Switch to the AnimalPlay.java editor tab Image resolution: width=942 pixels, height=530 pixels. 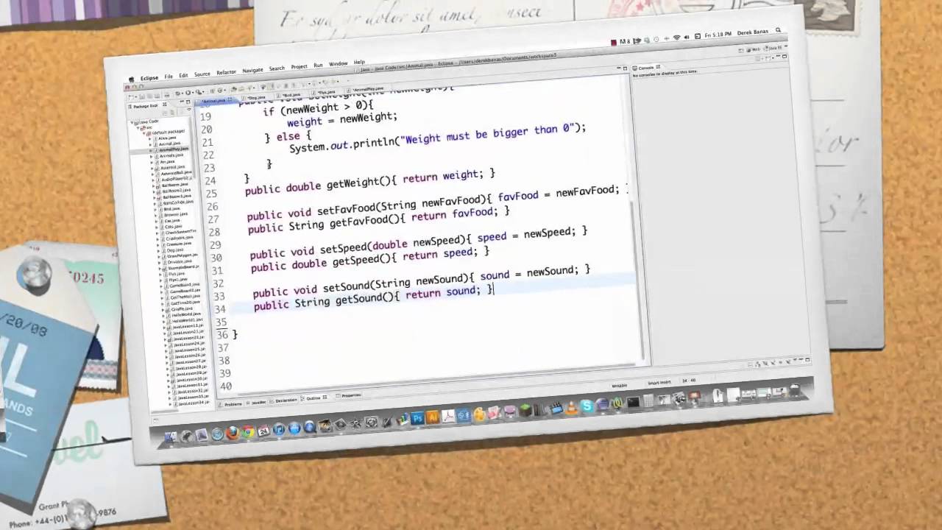(366, 89)
